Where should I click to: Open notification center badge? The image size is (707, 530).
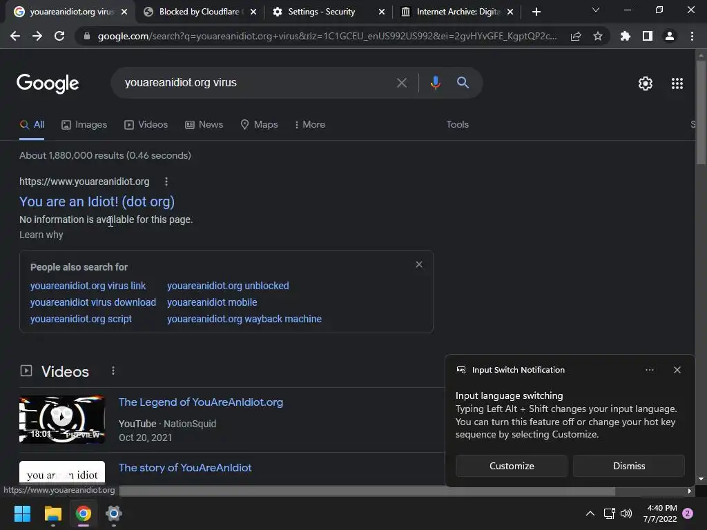click(x=688, y=513)
